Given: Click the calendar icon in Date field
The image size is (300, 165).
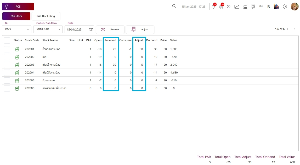Looking at the screenshot, I should pyautogui.click(x=91, y=29).
